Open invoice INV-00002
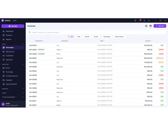Viewport: 168px width, 126px height. (x=97, y=62)
